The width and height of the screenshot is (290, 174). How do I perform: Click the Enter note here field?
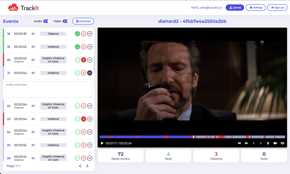(x=48, y=89)
